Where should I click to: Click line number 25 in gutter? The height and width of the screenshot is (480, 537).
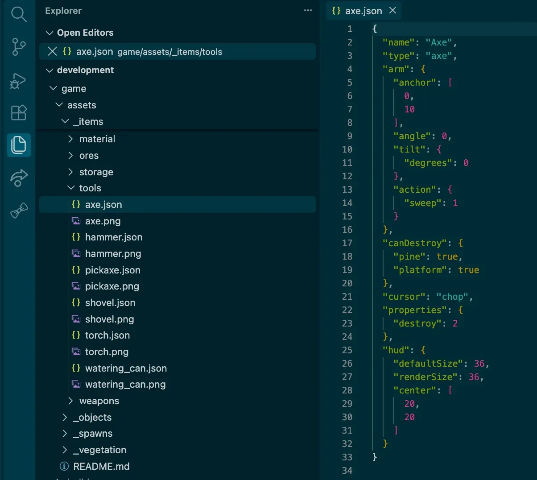[x=347, y=350]
